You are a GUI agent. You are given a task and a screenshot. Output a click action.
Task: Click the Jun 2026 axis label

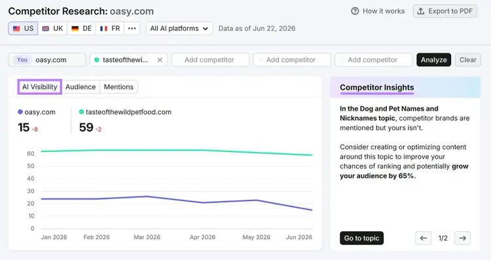pyautogui.click(x=299, y=237)
